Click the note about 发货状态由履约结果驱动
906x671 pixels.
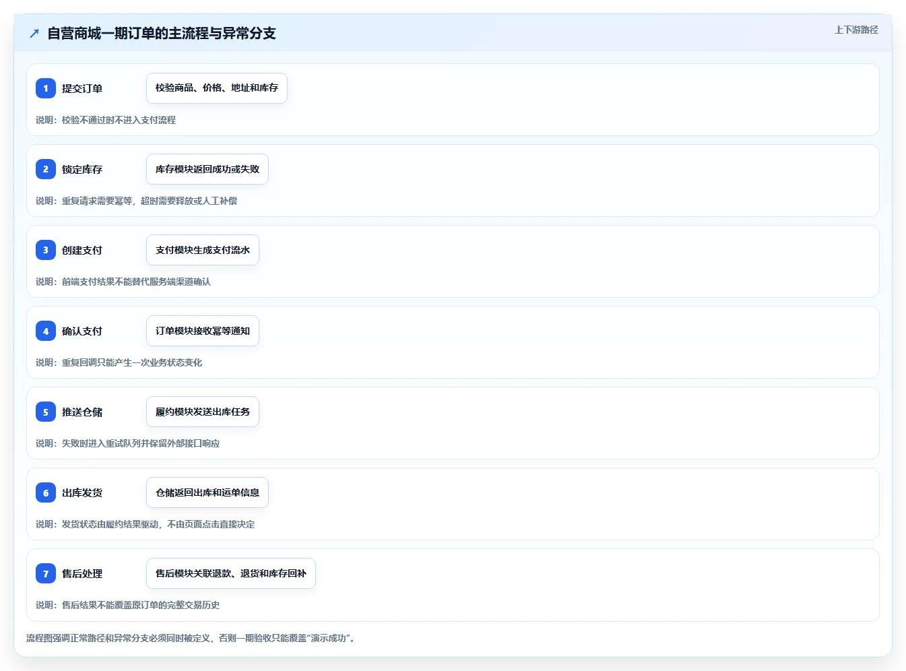(145, 524)
